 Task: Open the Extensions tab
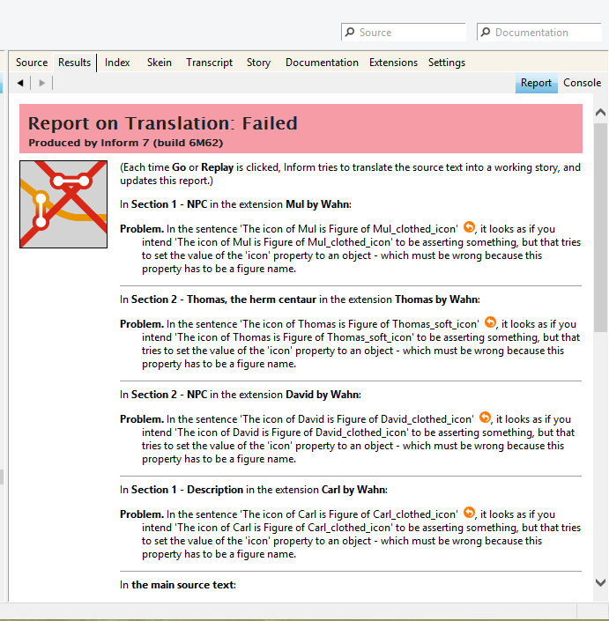[393, 63]
